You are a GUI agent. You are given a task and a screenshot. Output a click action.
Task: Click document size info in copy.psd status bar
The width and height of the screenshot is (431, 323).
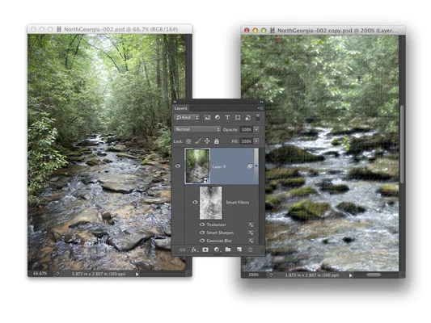tap(311, 275)
